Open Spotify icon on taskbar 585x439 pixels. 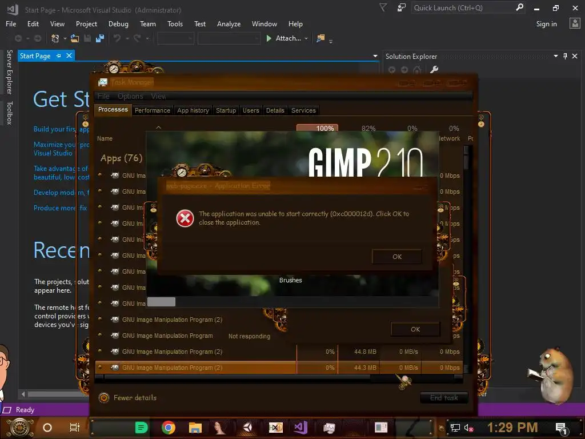pos(141,428)
